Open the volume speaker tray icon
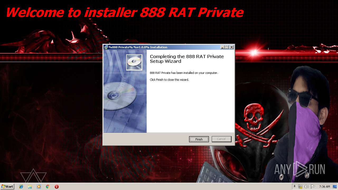 point(306,187)
